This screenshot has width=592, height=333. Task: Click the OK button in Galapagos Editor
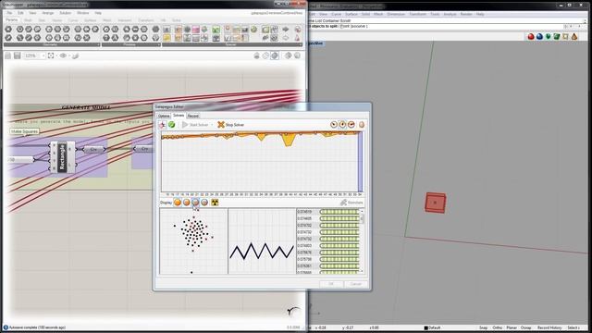(331, 284)
